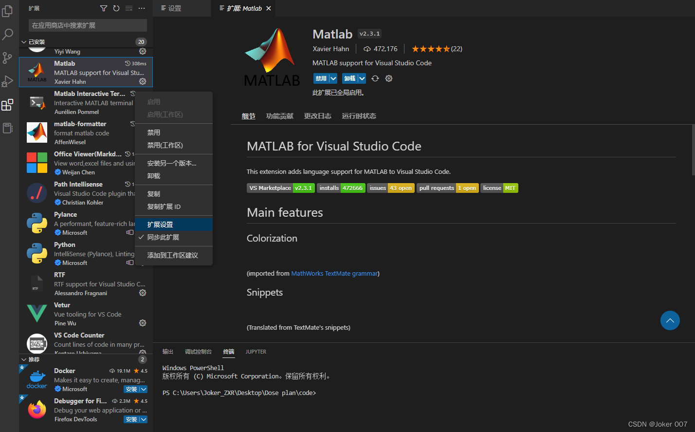Switch to the 功能贡献 tab
Viewport: 695px width, 432px height.
(279, 116)
